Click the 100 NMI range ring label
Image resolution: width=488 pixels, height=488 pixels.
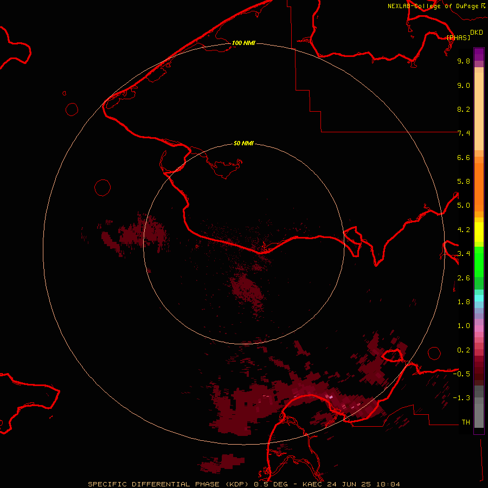[x=243, y=43]
